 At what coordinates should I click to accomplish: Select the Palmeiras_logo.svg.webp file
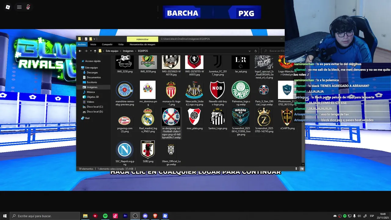(x=241, y=94)
